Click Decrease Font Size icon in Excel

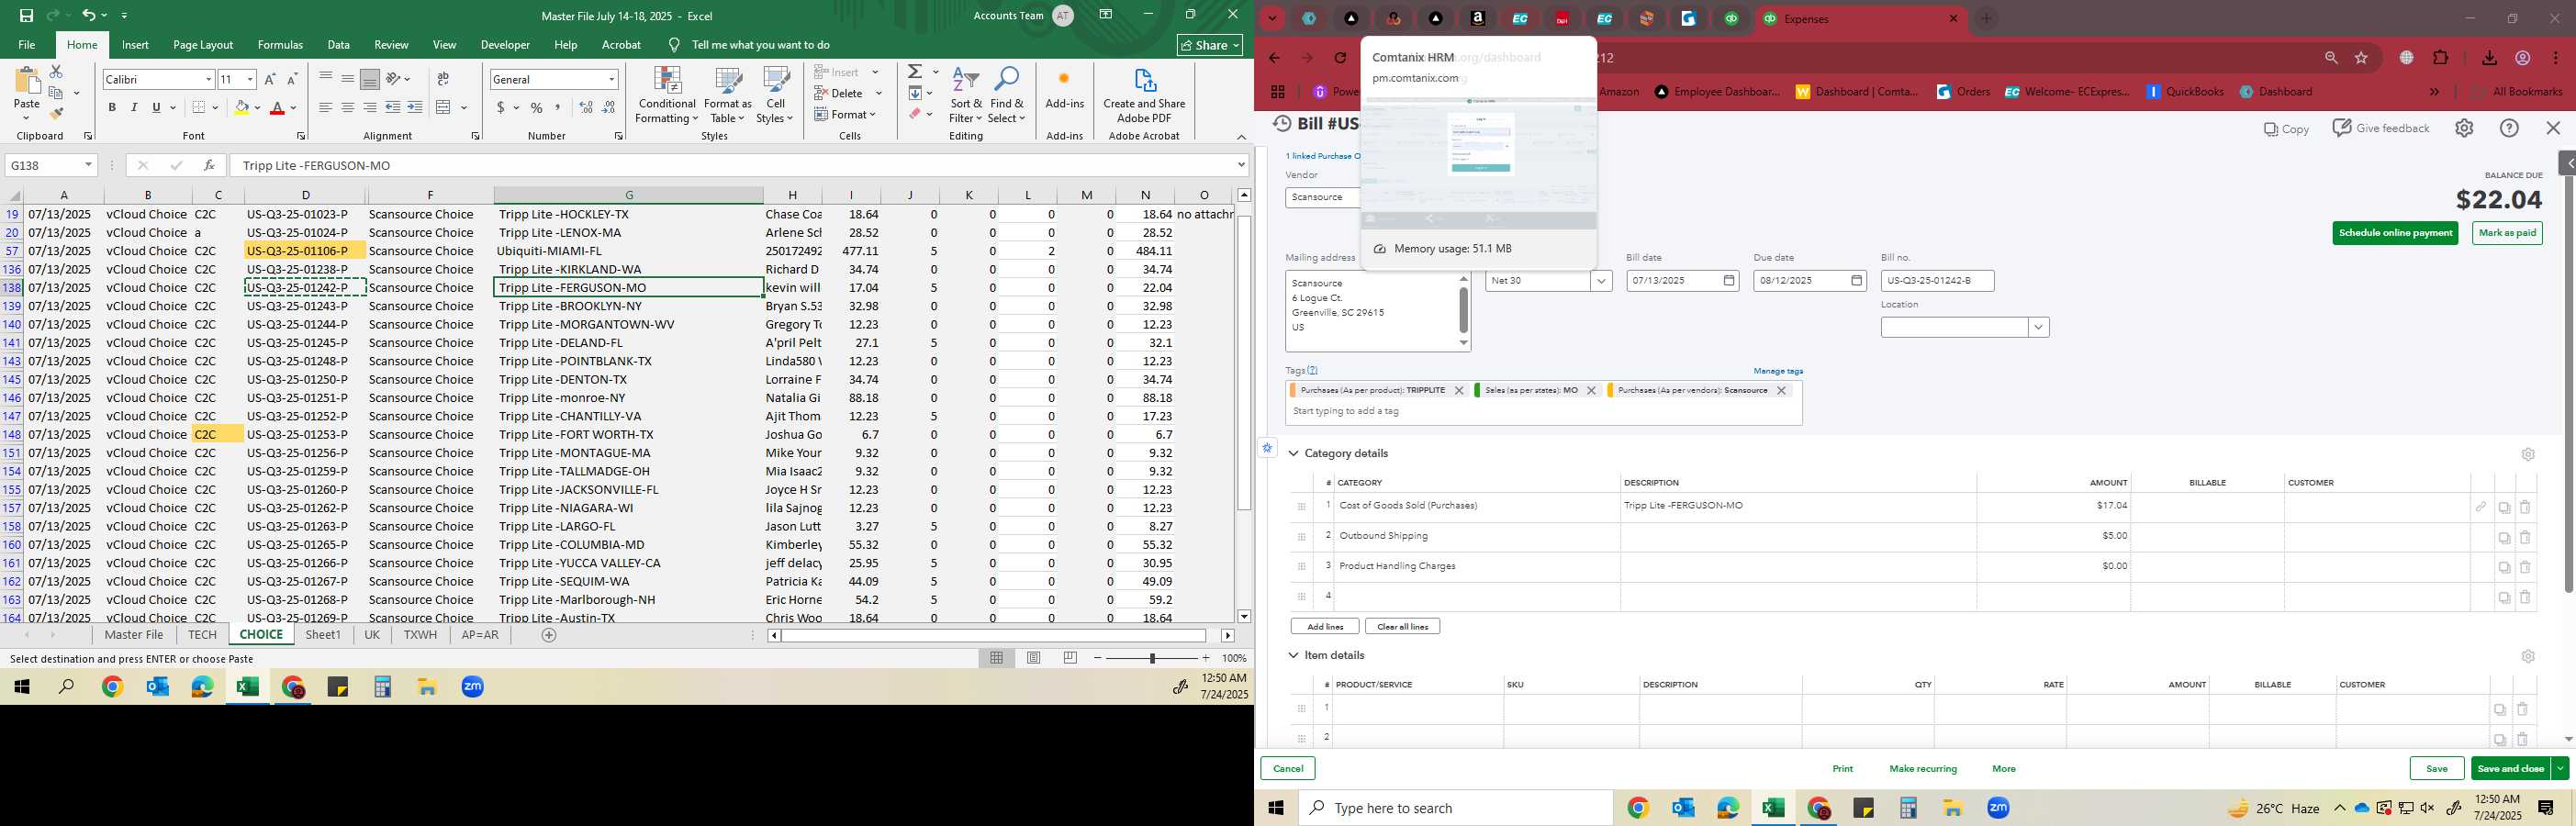tap(292, 79)
